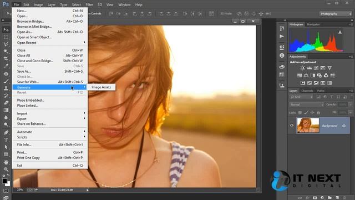Click the Background layer thumbnail
The image size is (355, 200).
click(x=308, y=125)
